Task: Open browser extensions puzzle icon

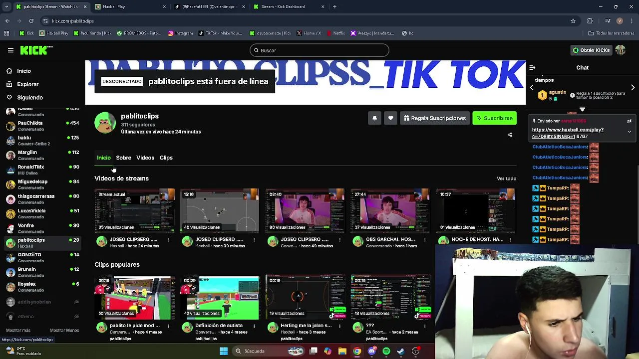Action: click(x=590, y=21)
